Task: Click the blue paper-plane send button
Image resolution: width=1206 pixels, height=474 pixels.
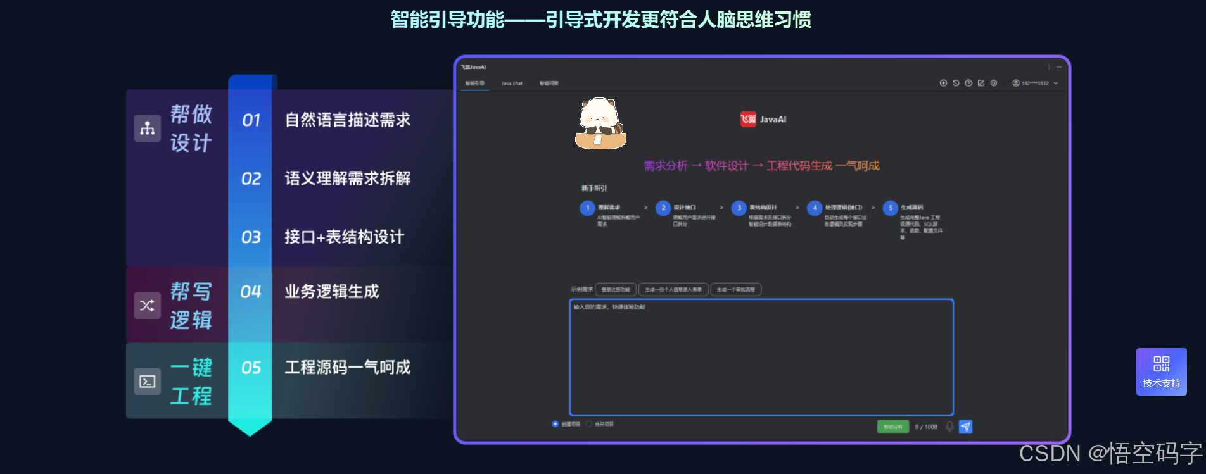Action: point(965,427)
